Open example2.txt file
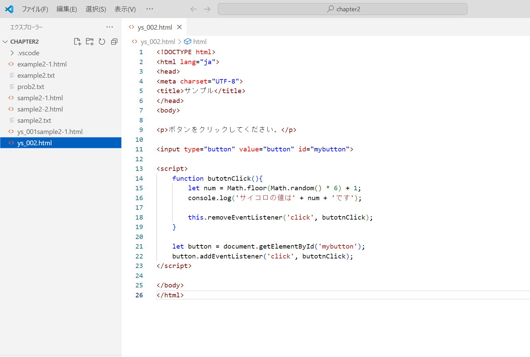Screen dimensions: 530x357 61,75
